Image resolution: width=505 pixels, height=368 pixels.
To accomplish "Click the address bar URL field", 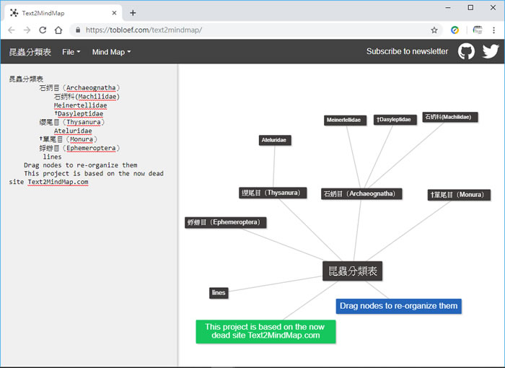I will coord(252,30).
